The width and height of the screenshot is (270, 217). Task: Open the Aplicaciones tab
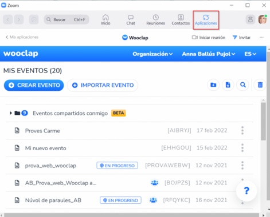(206, 20)
